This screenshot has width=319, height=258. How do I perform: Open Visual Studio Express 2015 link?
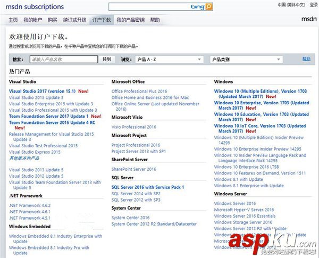pos(35,152)
